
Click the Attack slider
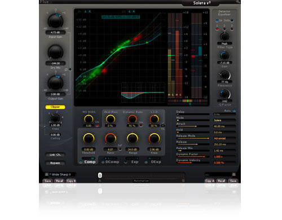coord(193,126)
